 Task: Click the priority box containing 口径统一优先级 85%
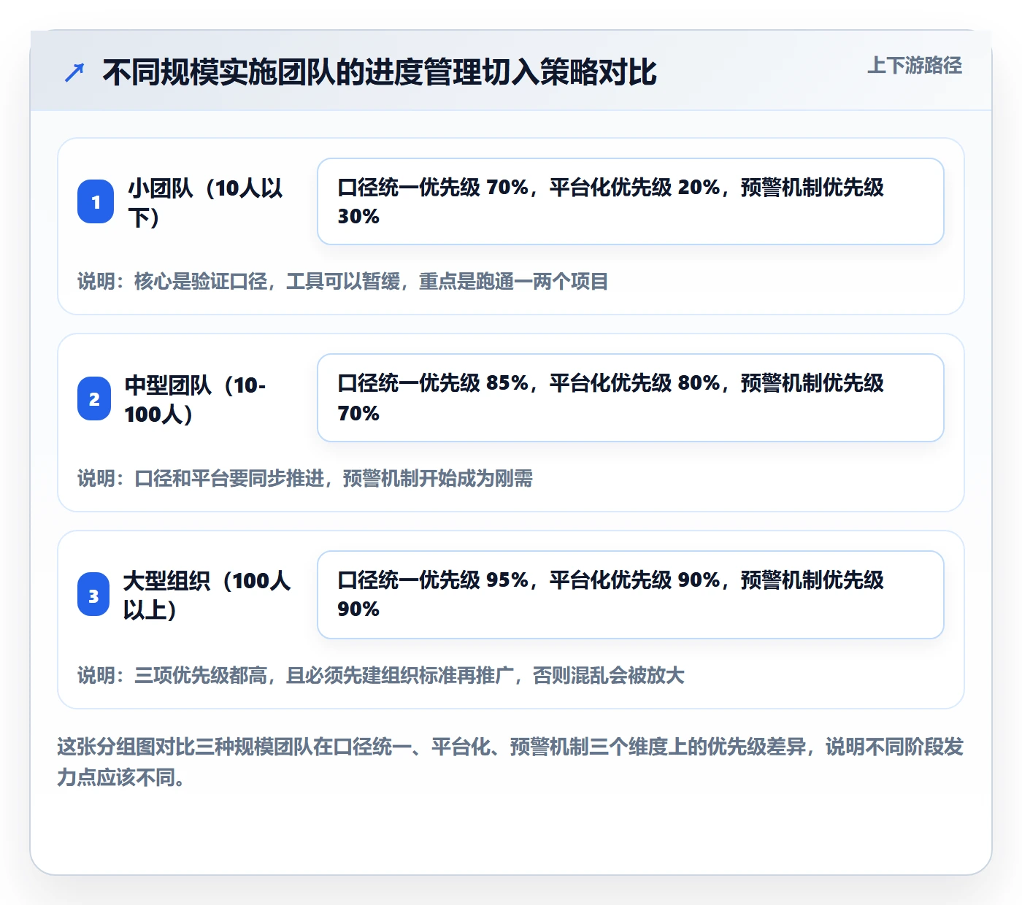tap(631, 398)
